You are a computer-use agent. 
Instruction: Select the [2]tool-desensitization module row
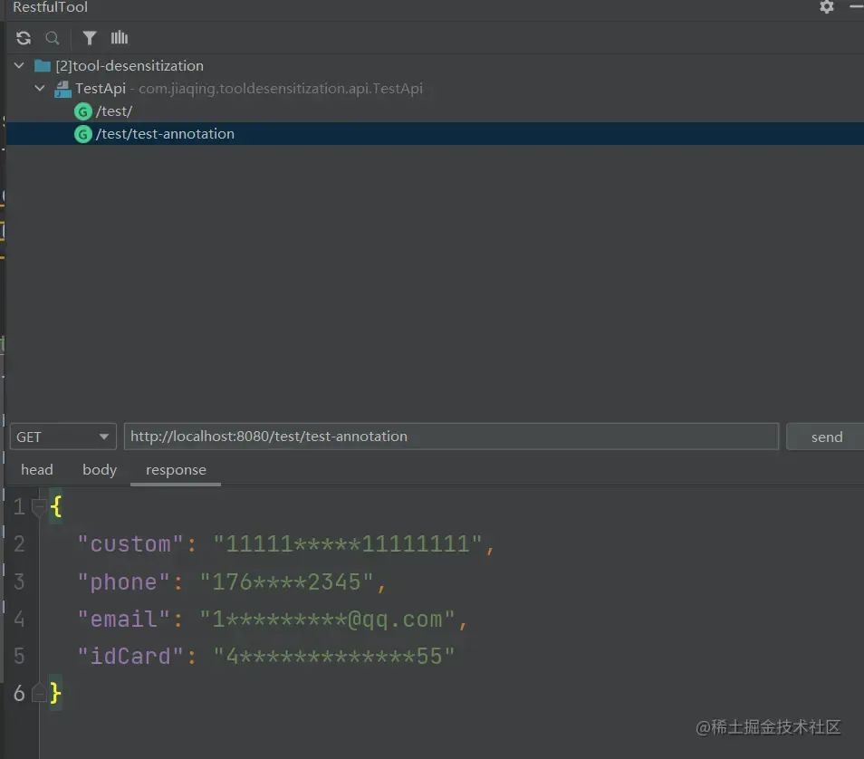pyautogui.click(x=434, y=65)
